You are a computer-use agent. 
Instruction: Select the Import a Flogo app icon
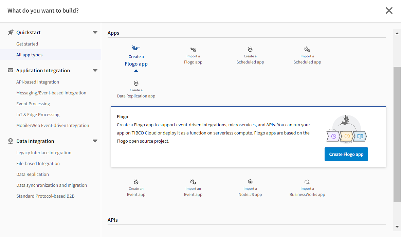(x=193, y=50)
